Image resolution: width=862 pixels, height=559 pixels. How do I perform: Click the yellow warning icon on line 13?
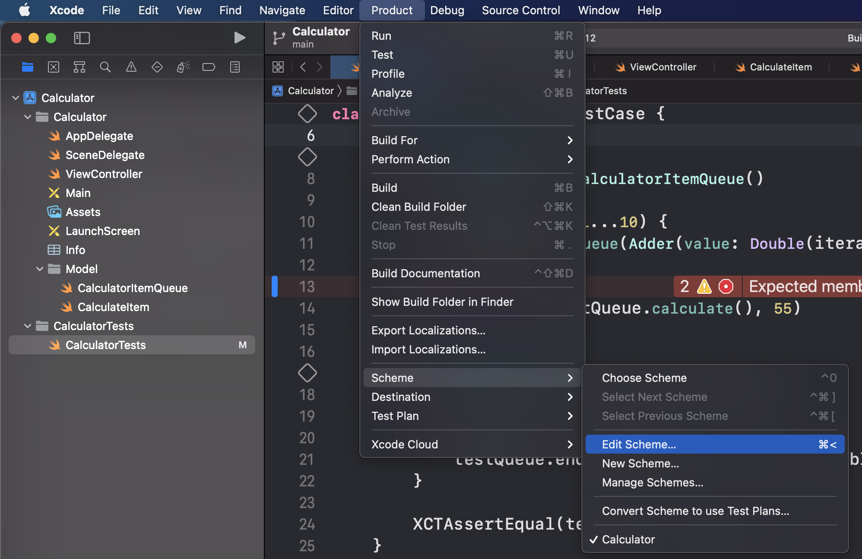click(x=704, y=286)
